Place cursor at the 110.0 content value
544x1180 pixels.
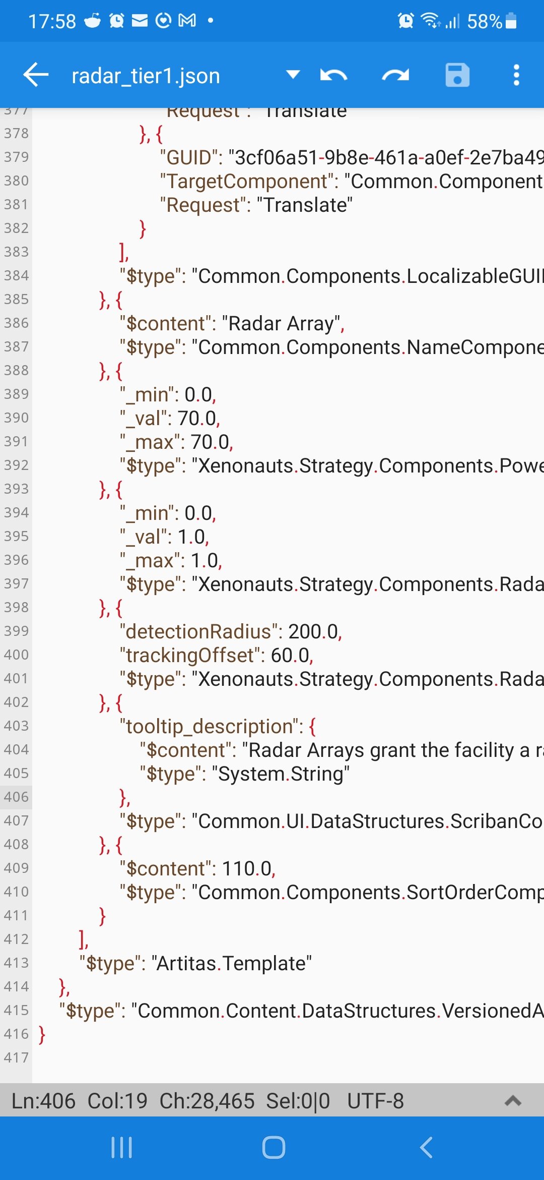[247, 868]
